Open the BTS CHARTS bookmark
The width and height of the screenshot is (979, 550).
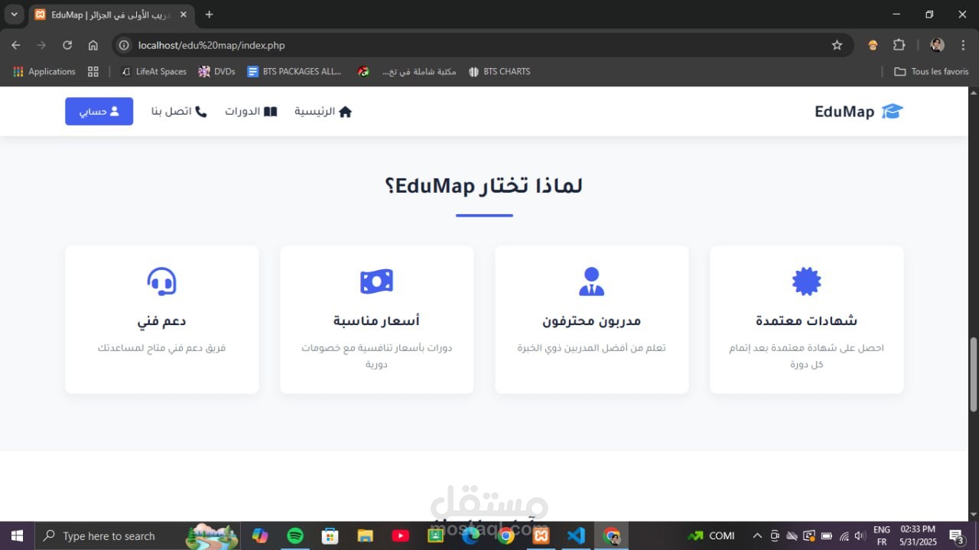tap(499, 71)
